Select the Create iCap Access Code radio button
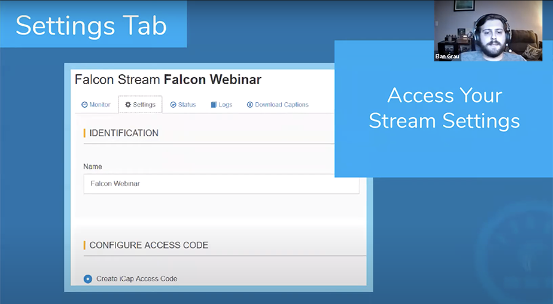The height and width of the screenshot is (304, 553). click(88, 279)
